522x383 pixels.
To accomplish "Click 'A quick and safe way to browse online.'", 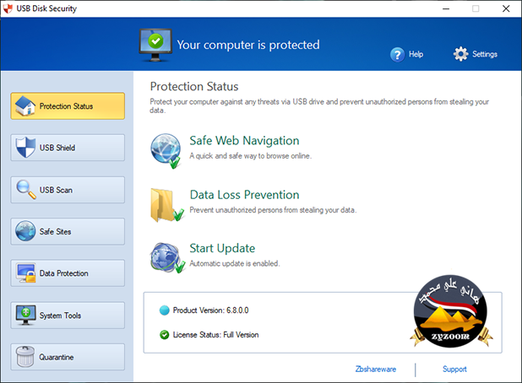I will 251,156.
